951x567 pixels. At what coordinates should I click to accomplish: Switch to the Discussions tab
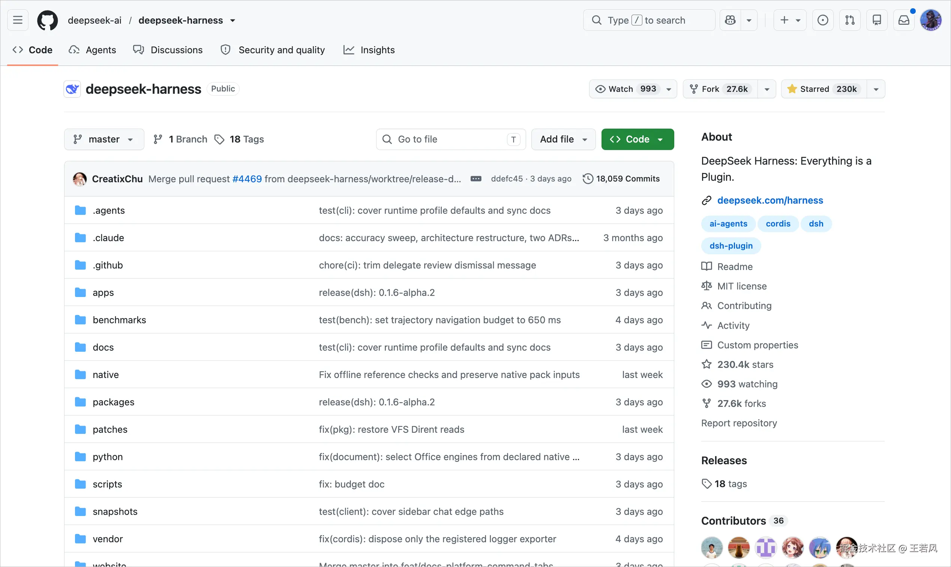coord(168,50)
